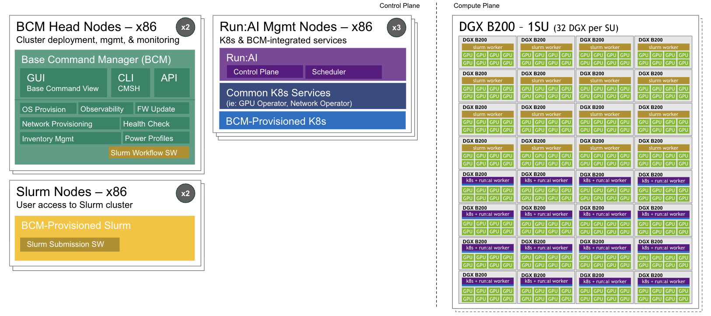Select the Common K8s Services bar
Viewport: 711px width, 316px height.
coord(312,97)
